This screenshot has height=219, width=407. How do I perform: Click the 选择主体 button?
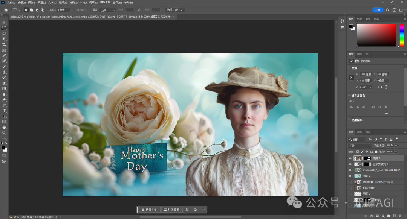point(150,210)
